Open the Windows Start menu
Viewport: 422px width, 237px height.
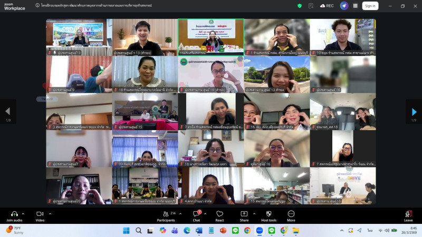(x=126, y=230)
